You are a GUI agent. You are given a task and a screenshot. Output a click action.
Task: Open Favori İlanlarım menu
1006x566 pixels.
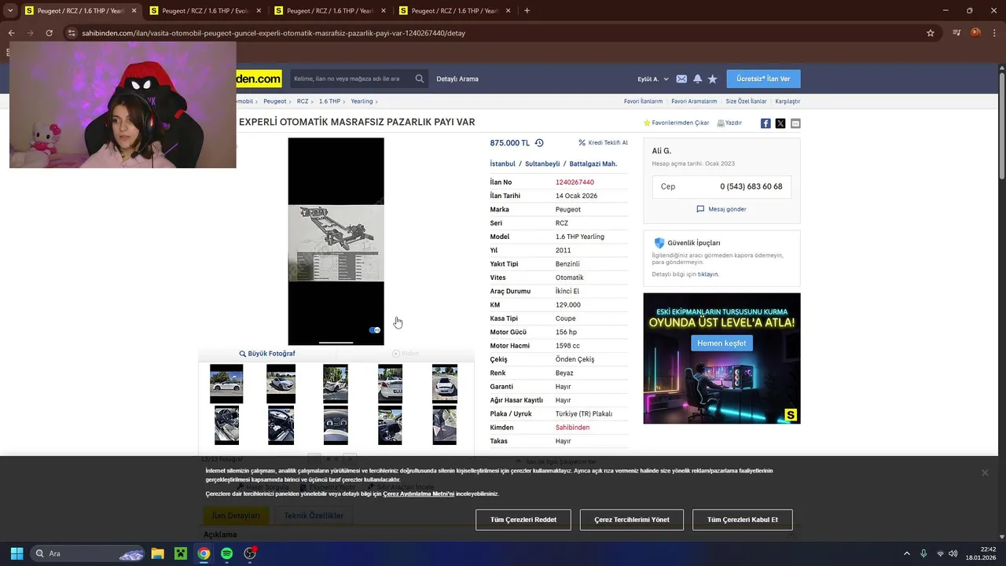[x=643, y=101]
